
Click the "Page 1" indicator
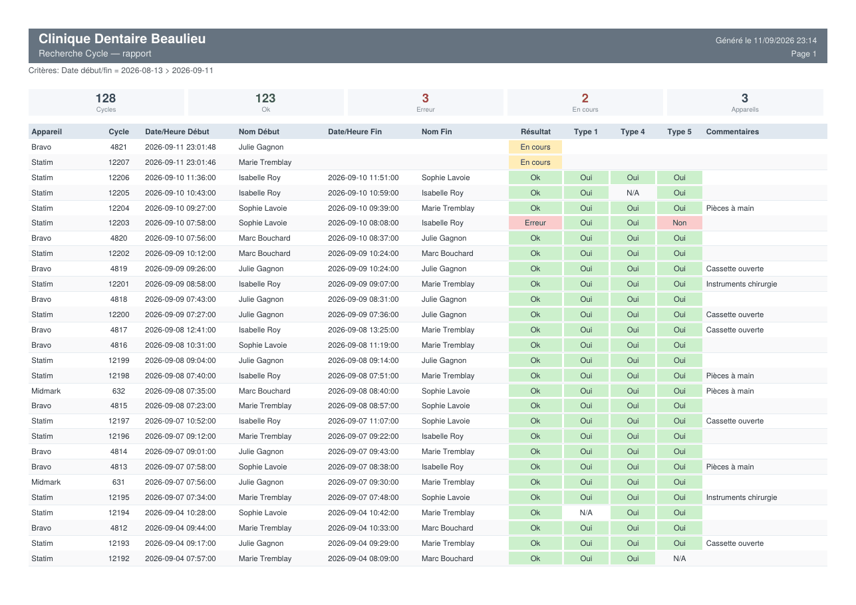804,54
